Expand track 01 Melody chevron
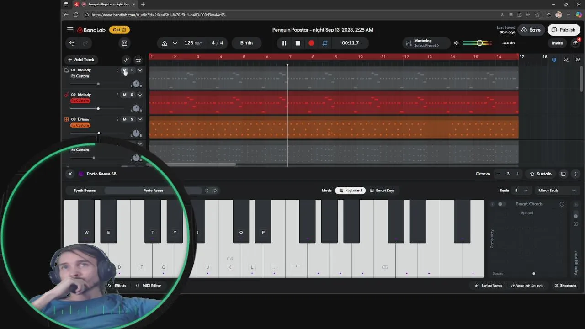Image resolution: width=585 pixels, height=329 pixels. (140, 70)
